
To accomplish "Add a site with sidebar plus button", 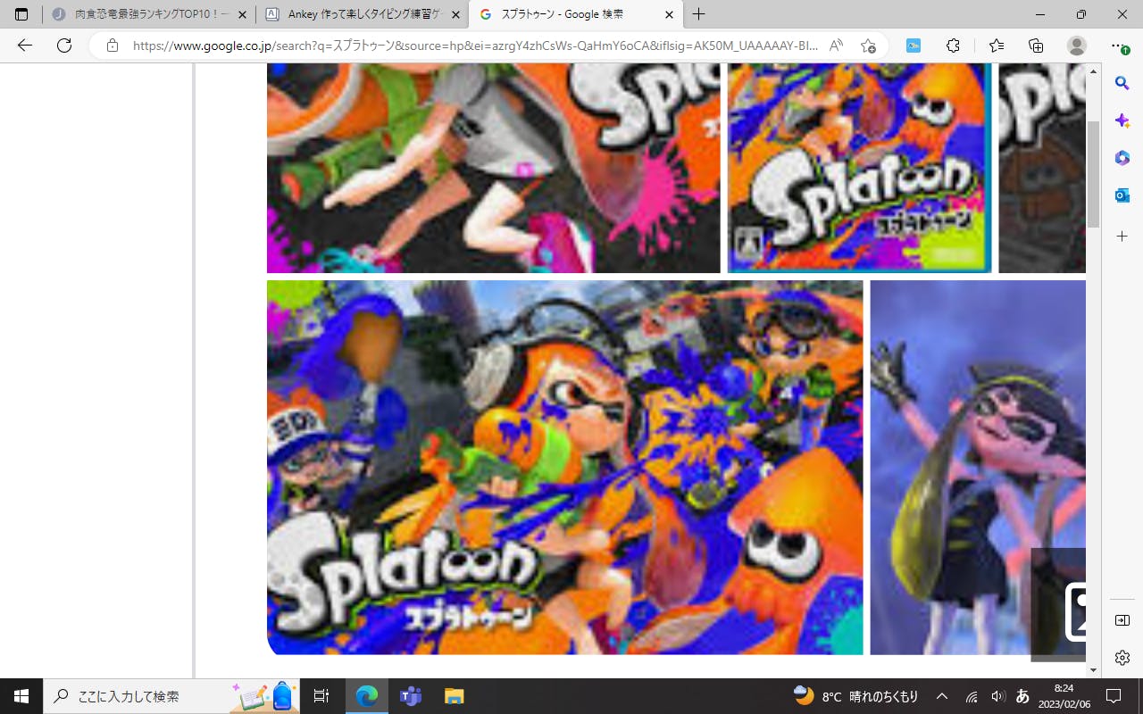I will [1122, 237].
